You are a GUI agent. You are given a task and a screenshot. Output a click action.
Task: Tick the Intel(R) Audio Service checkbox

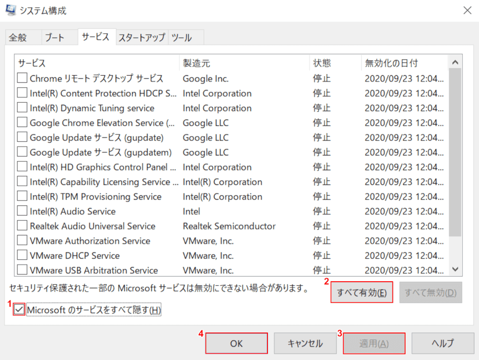(x=22, y=211)
